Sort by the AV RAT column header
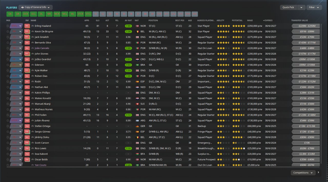The width and height of the screenshot is (328, 182). coord(128,20)
